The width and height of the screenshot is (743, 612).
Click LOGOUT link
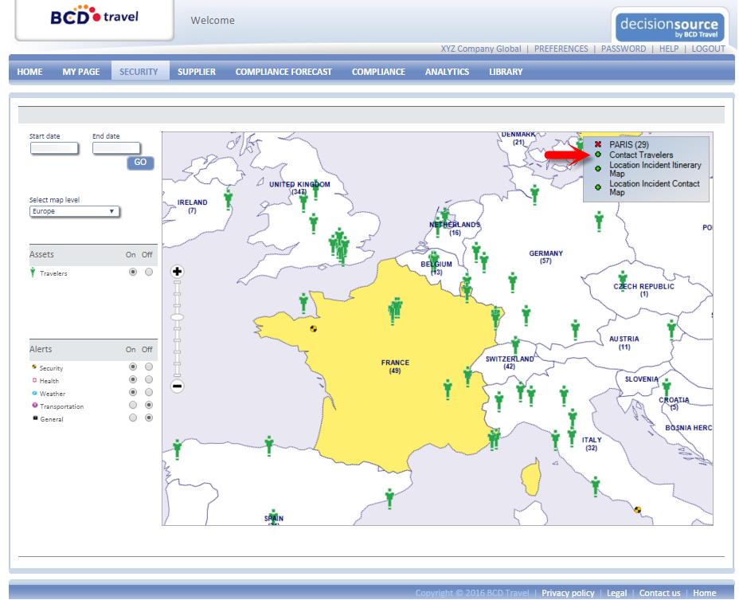[708, 49]
